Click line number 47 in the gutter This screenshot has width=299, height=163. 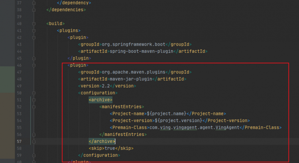point(18,72)
